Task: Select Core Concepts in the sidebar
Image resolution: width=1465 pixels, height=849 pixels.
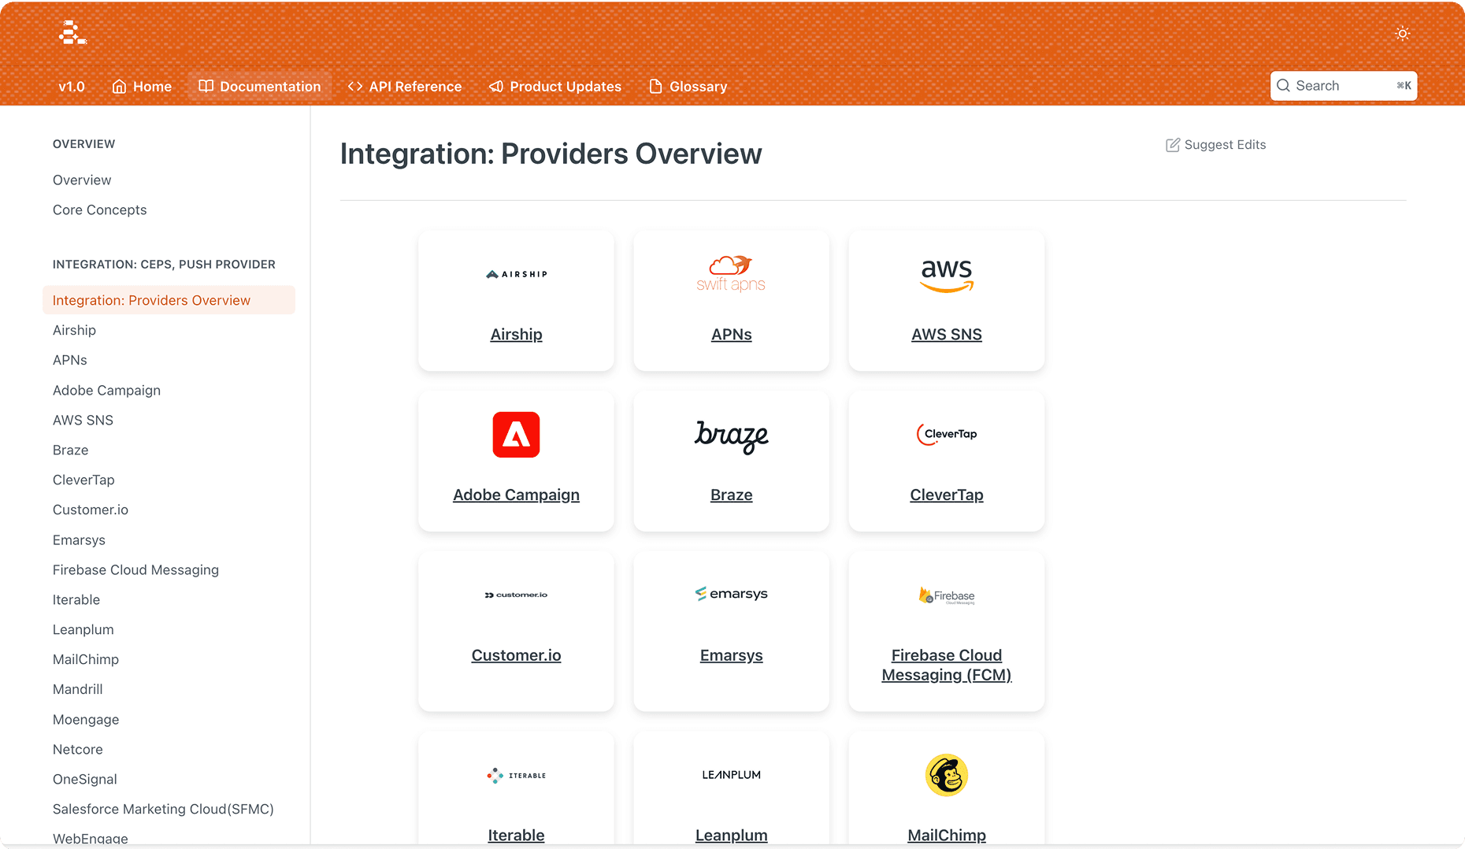Action: (99, 210)
